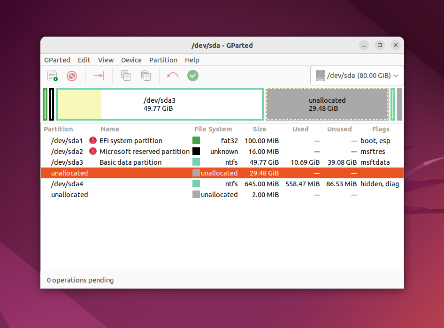This screenshot has width=444, height=328.
Task: Click the Delete partition toolbar icon
Action: point(72,76)
